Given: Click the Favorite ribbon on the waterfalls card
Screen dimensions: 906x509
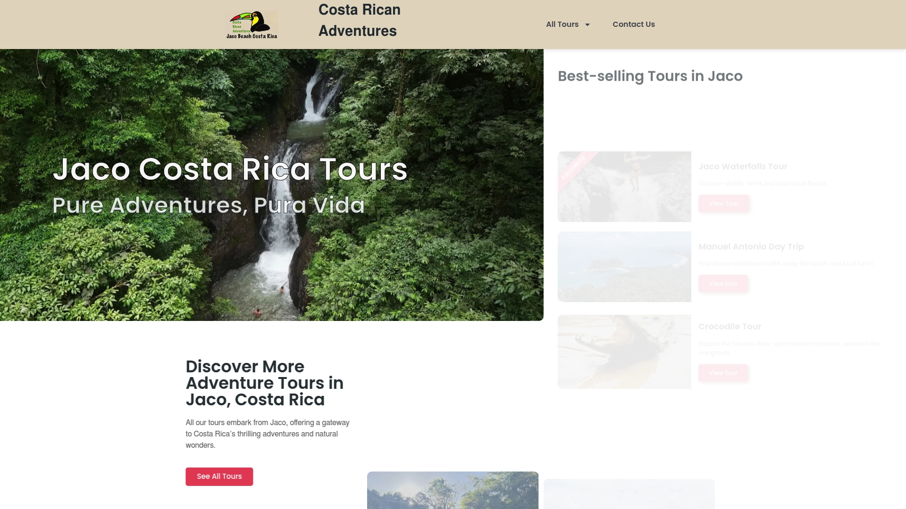Looking at the screenshot, I should [574, 167].
